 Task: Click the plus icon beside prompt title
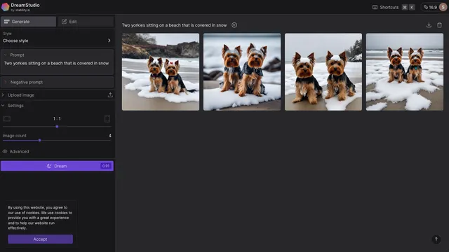[234, 25]
